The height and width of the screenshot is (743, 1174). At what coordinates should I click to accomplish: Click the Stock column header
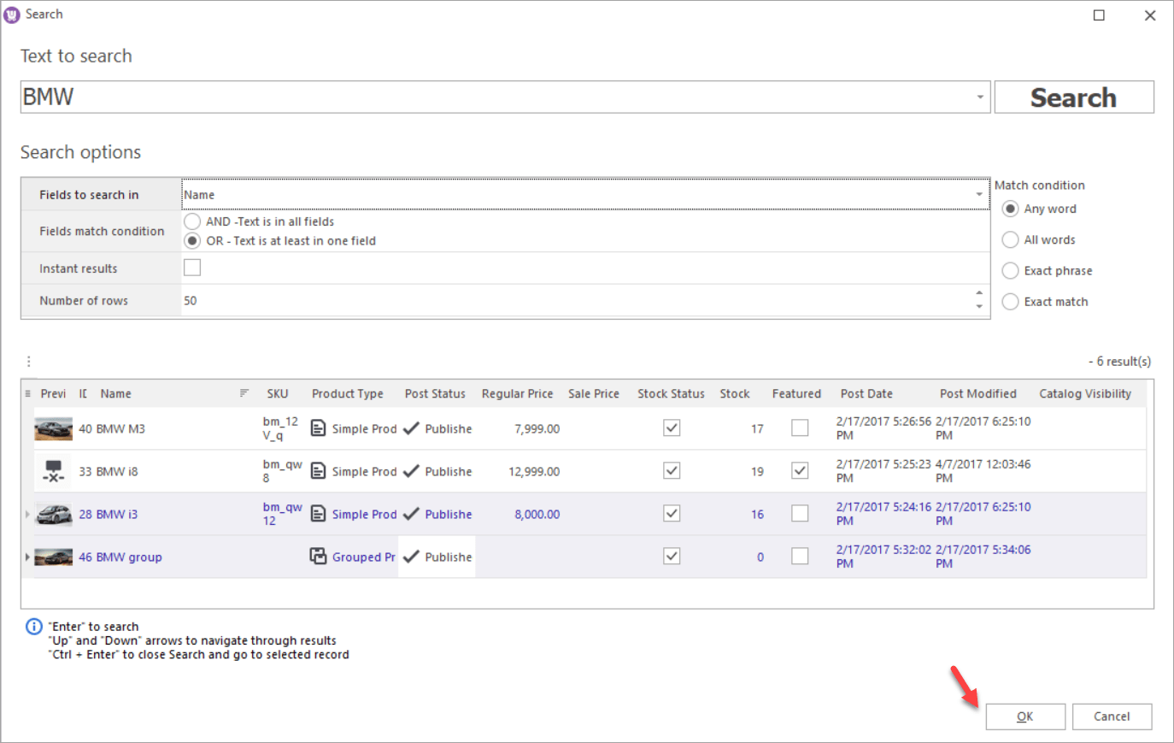click(735, 394)
